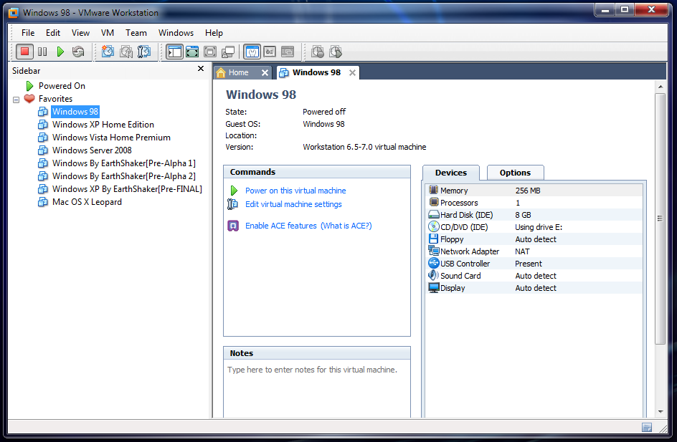This screenshot has height=442, width=677.
Task: Select the Summary view toolbar icon
Action: (252, 52)
